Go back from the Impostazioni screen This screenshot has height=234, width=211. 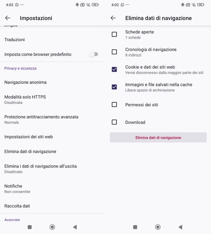[8, 18]
